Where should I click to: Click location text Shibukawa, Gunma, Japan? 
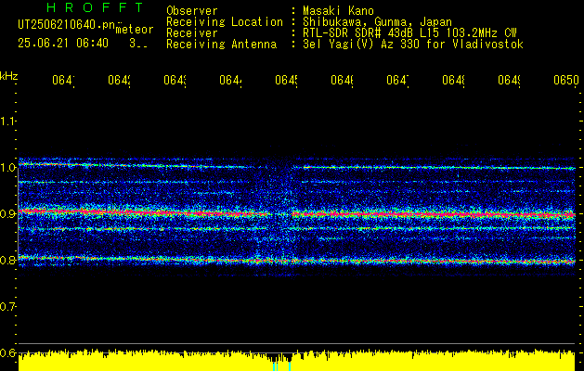[377, 22]
